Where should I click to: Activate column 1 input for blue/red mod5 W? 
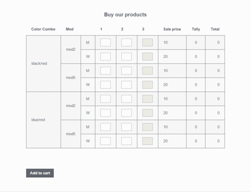pos(105,141)
